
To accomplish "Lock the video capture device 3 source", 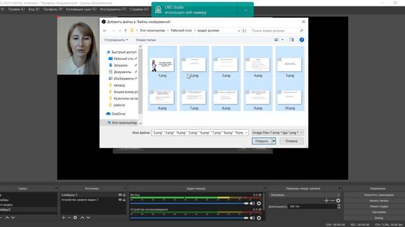I will (124, 200).
